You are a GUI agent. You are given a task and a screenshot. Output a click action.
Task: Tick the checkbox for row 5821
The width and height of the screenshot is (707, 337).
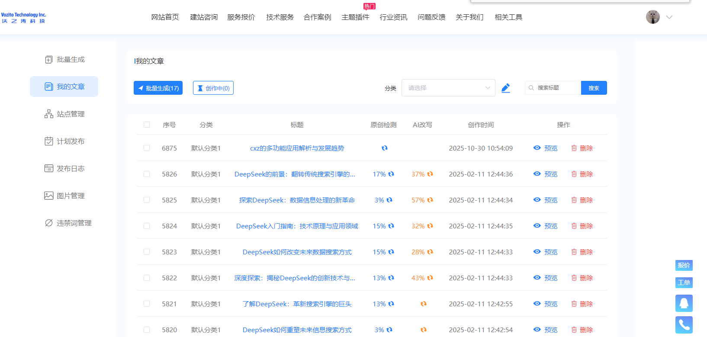point(147,304)
